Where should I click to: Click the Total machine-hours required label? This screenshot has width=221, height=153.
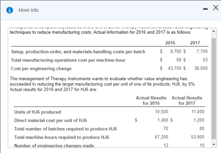(62, 137)
